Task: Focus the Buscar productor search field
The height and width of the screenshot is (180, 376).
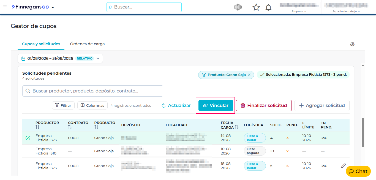Action: pyautogui.click(x=93, y=91)
